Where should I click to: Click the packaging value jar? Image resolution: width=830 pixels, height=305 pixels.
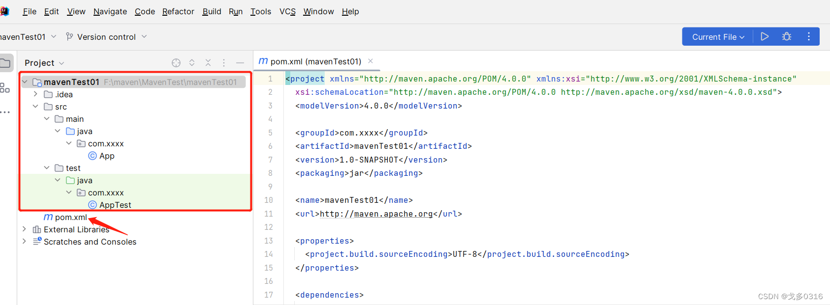[357, 173]
